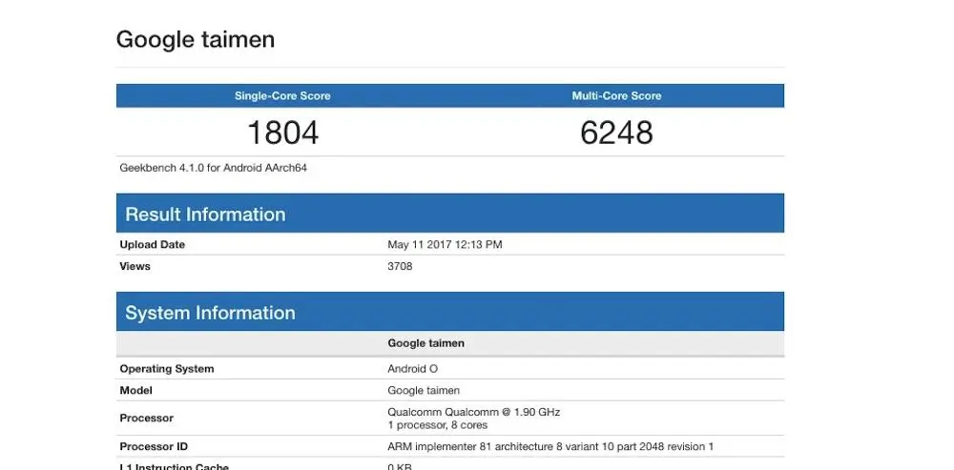
Task: Select the Multi-Core Score header
Action: click(x=616, y=95)
